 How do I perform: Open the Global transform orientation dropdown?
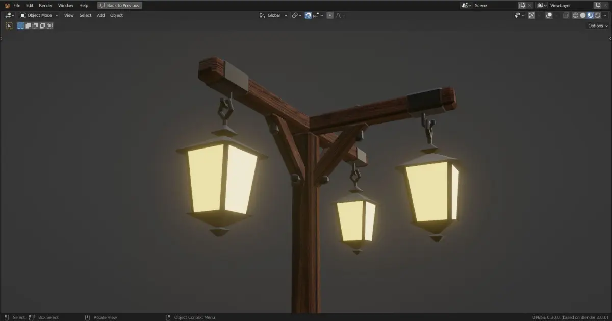273,15
